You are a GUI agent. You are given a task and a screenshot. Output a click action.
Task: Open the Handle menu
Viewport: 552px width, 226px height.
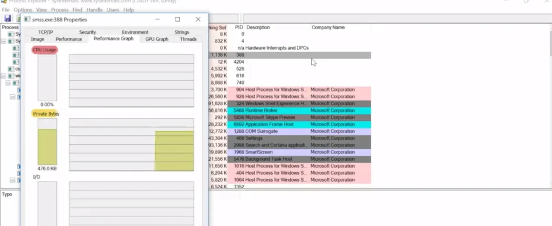click(x=94, y=9)
